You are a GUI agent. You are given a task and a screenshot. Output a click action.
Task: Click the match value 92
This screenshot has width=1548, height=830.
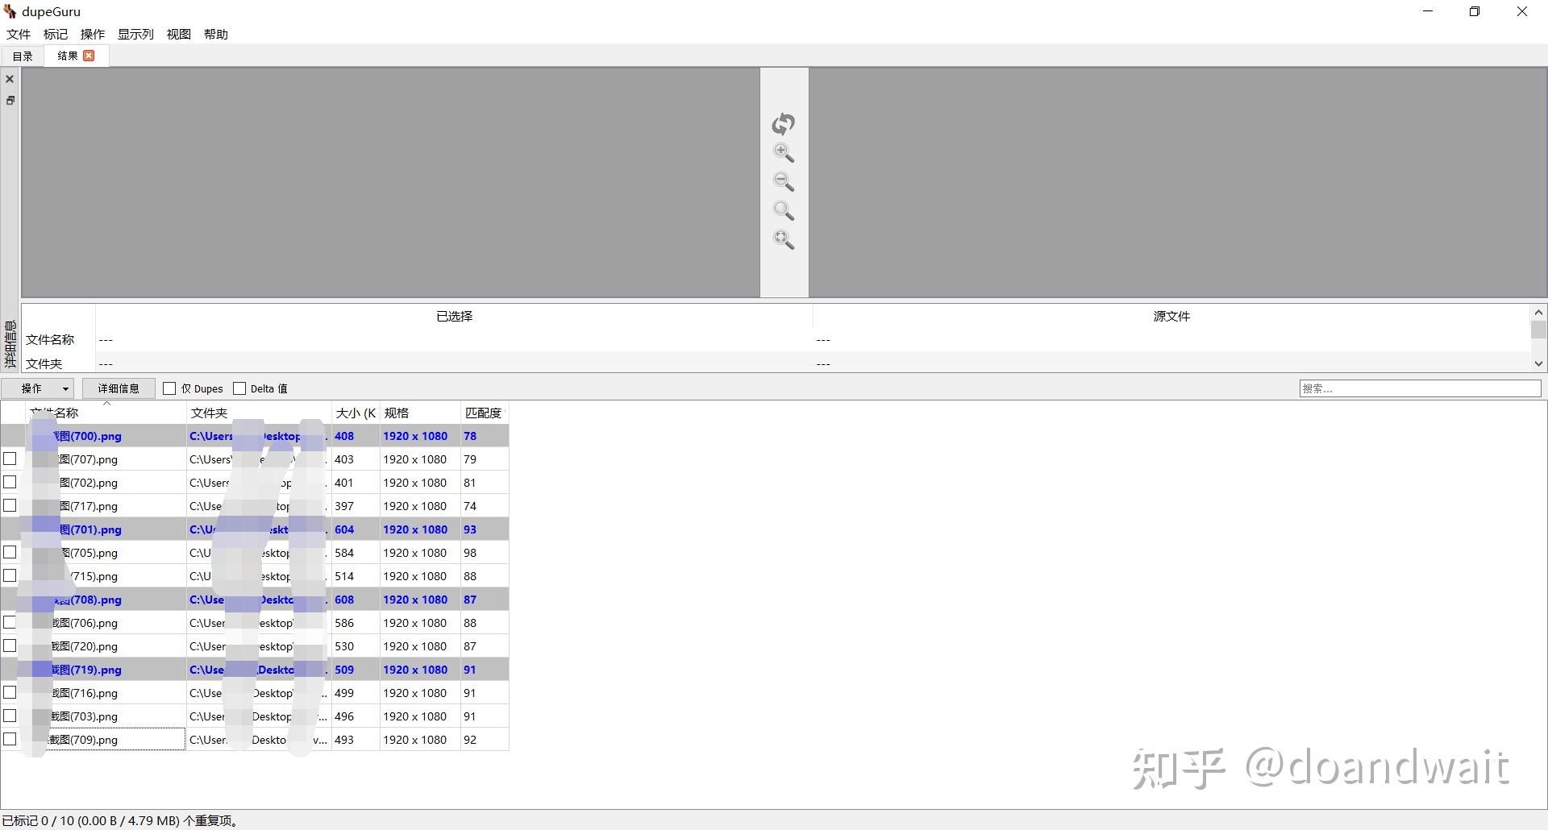coord(470,740)
